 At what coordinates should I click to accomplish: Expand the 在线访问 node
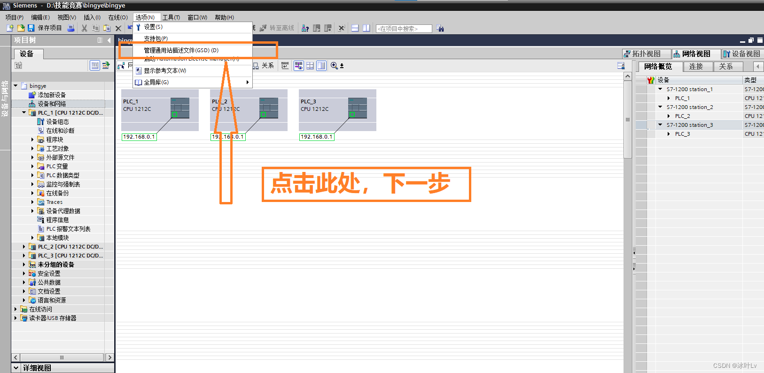click(x=16, y=309)
